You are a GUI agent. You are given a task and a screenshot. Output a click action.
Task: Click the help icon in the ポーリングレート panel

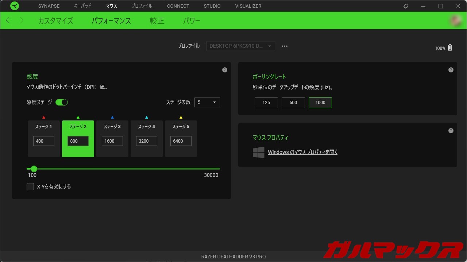[x=451, y=70]
